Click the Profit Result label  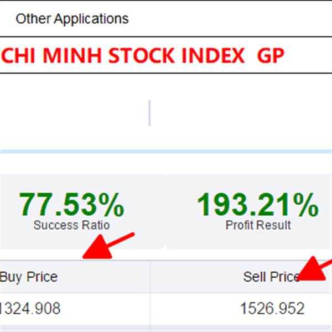[258, 225]
